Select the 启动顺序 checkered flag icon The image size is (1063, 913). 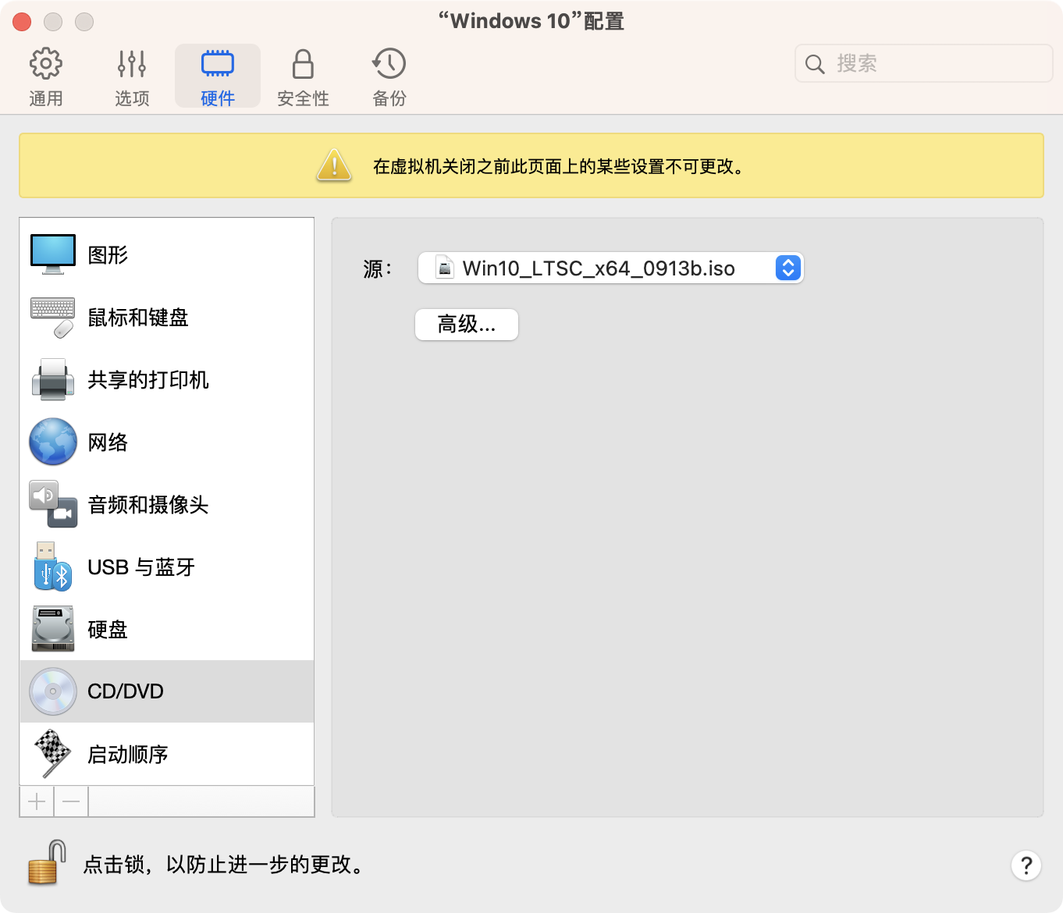53,754
